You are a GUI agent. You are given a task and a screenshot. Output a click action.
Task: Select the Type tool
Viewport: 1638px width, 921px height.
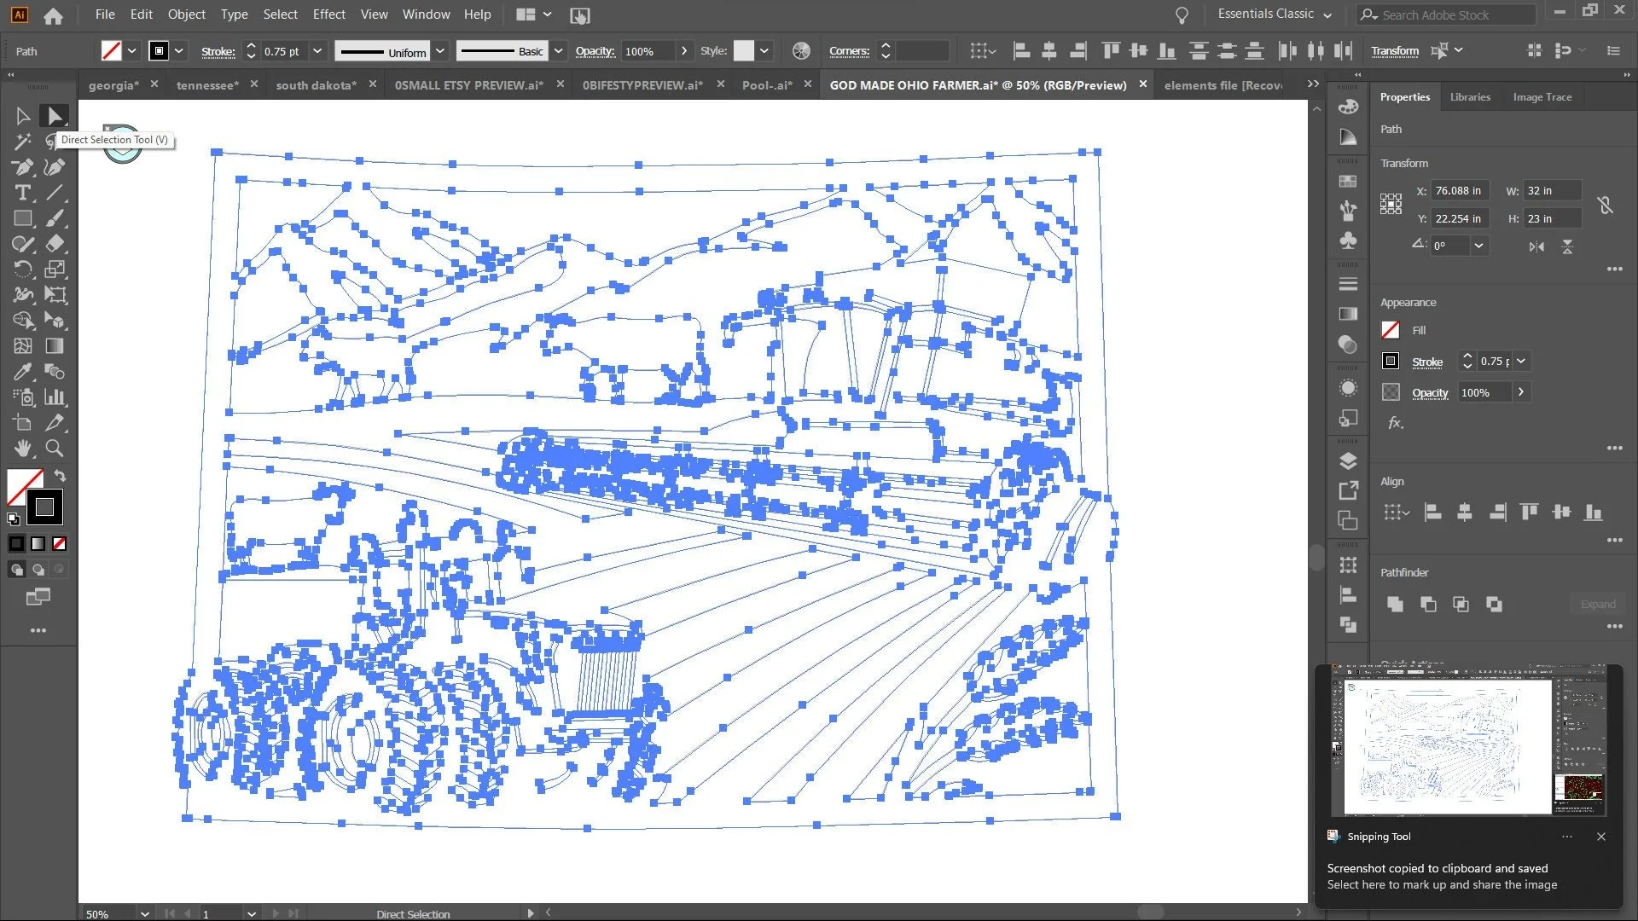click(x=23, y=193)
